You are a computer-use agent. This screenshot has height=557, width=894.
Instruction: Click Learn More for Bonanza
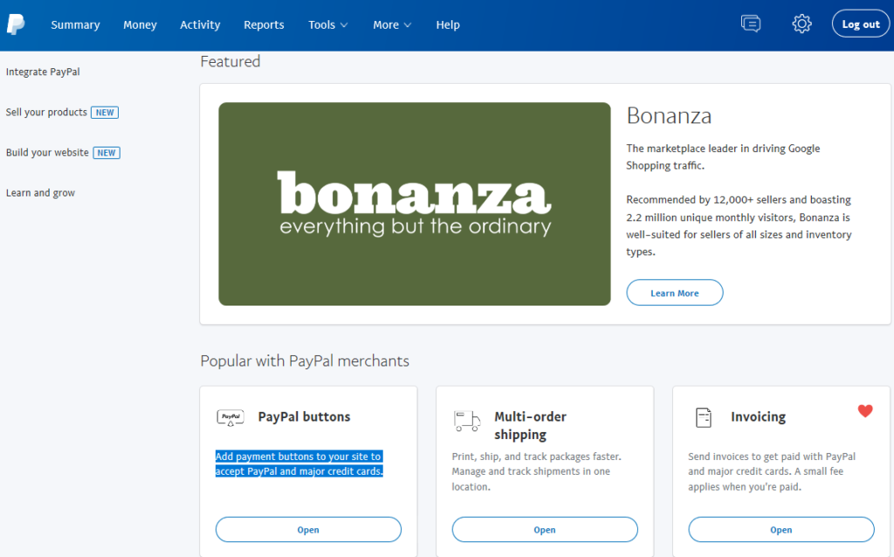click(x=675, y=292)
